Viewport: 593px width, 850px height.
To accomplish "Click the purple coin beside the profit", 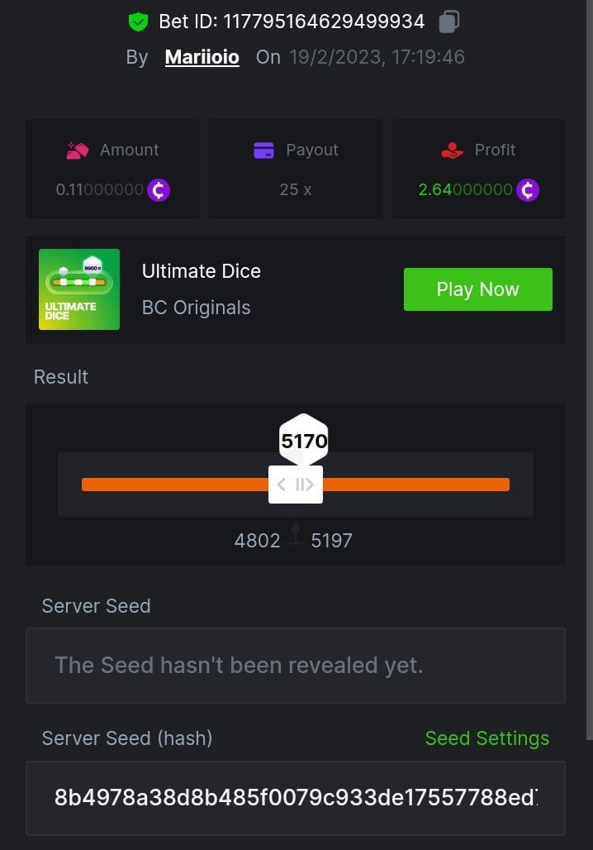I will [x=527, y=190].
